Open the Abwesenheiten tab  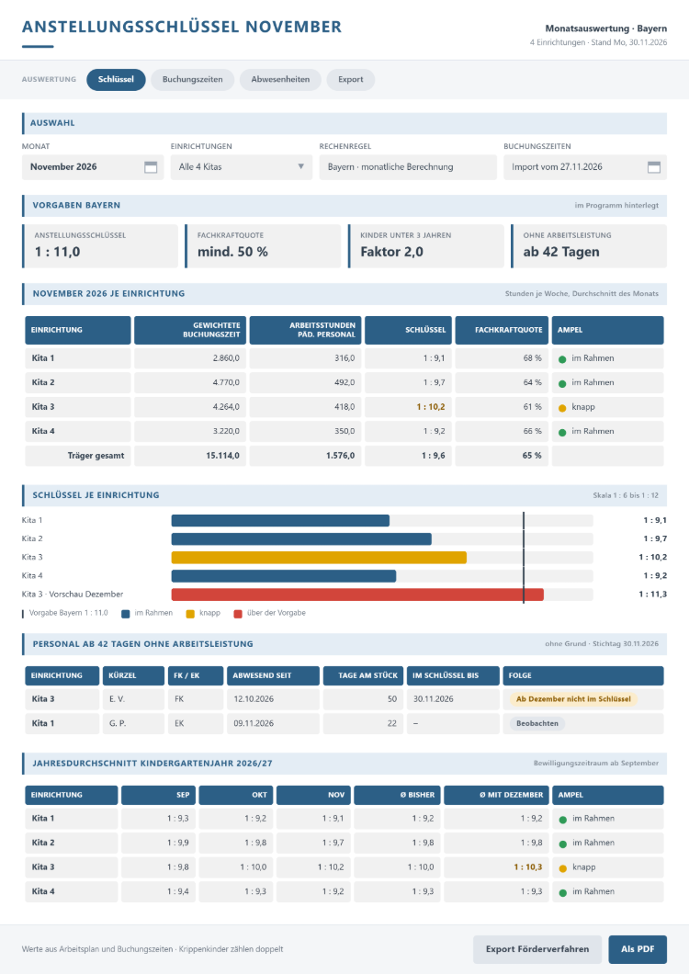pyautogui.click(x=280, y=80)
